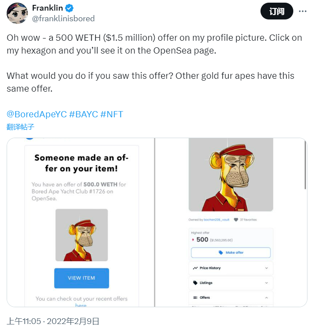Click the 翻译帖子 translate post link
The width and height of the screenshot is (315, 328).
point(20,127)
